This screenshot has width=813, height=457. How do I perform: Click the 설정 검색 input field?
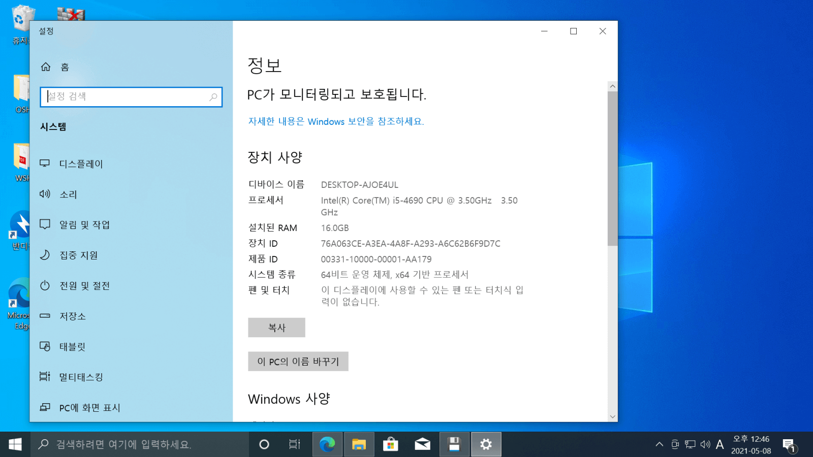(x=131, y=97)
